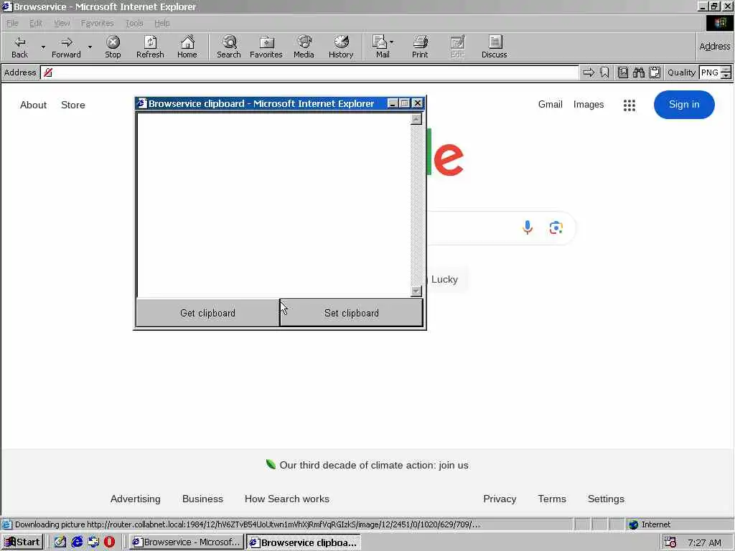Launch Opera from quick launch
The image size is (735, 551).
109,542
